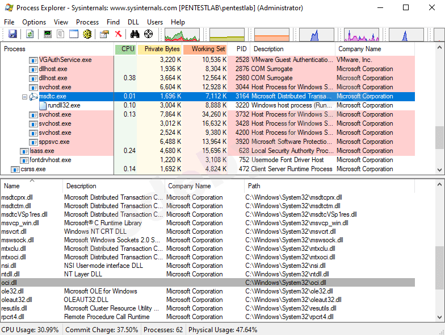This screenshot has width=445, height=335.
Task: Click CPU Usage 30.99% in status bar
Action: point(30,330)
